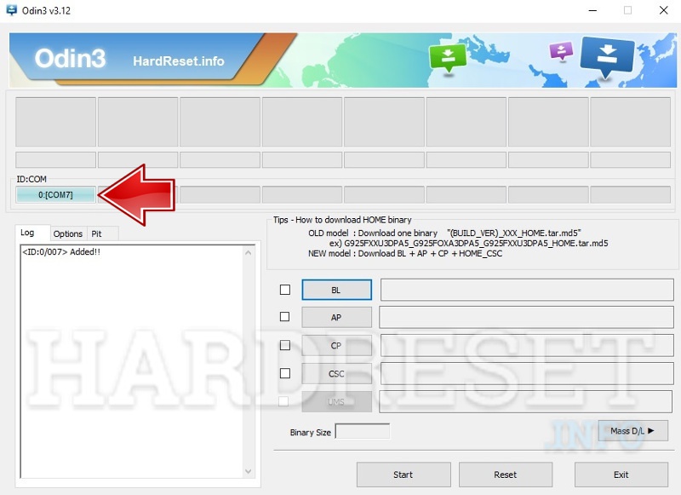Click the purple download icon in banner
The image size is (681, 495).
click(561, 51)
